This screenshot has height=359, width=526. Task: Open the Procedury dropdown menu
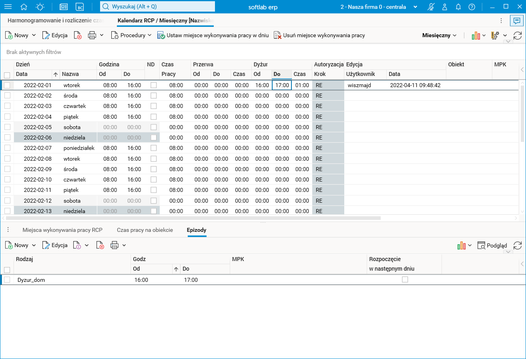point(131,35)
